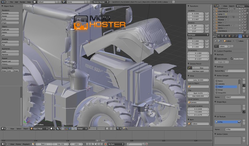The width and height of the screenshot is (249, 146).
Task: Open the Render menu
Action: pyautogui.click(x=22, y=2)
